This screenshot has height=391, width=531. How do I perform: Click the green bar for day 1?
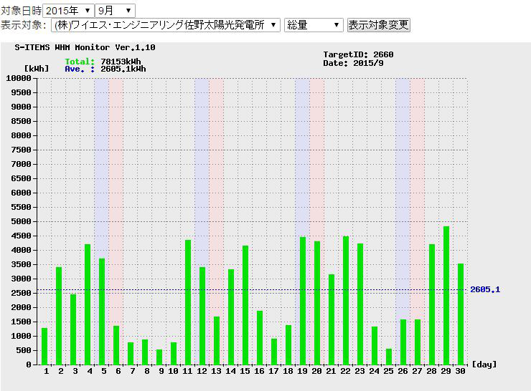(x=44, y=346)
